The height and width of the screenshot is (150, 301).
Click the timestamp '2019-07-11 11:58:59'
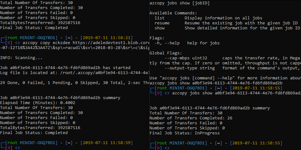pos(107,143)
